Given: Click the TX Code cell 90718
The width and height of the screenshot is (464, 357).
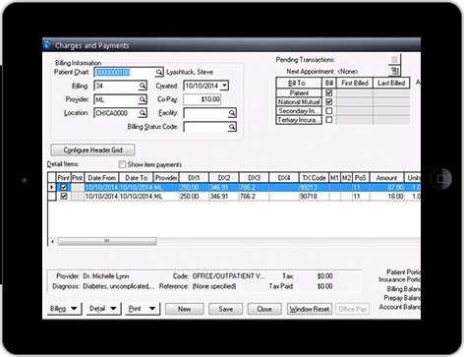Looking at the screenshot, I should pos(314,196).
